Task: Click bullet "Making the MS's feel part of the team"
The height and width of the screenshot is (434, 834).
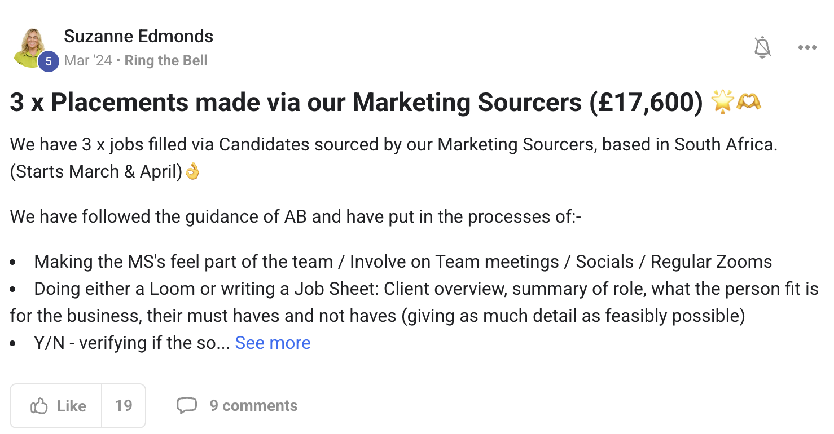Action: pos(403,262)
